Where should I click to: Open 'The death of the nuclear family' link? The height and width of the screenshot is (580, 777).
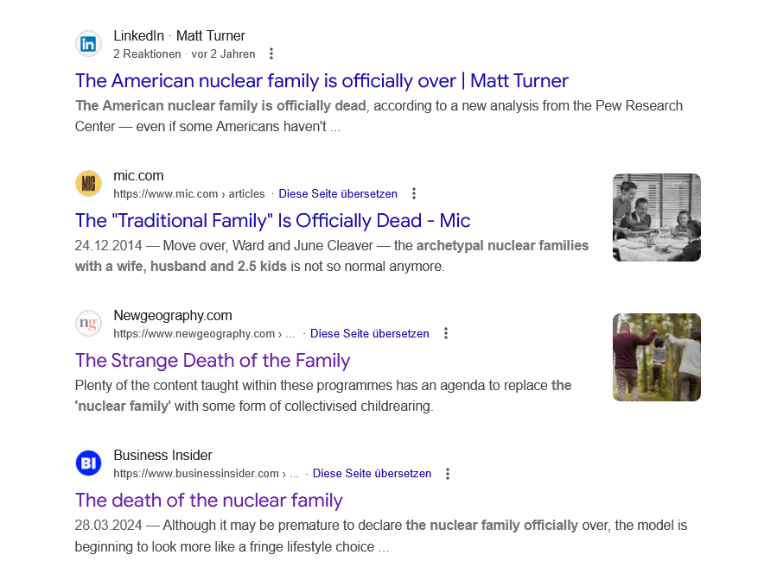pyautogui.click(x=208, y=501)
